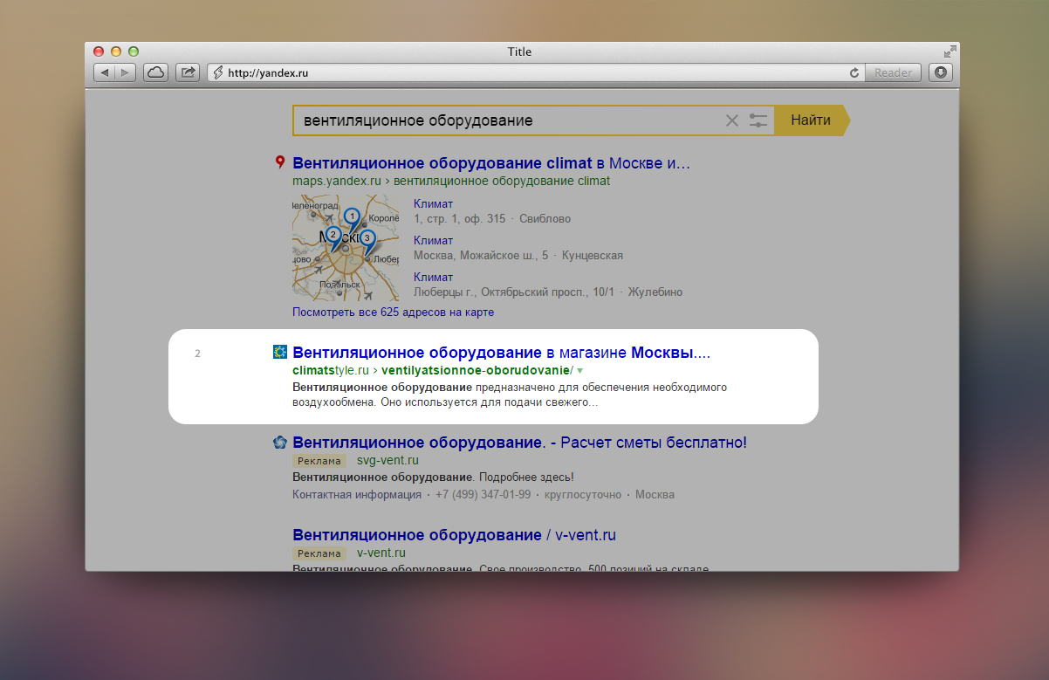This screenshot has width=1049, height=680.
Task: Clear the search query with X icon
Action: 732,120
